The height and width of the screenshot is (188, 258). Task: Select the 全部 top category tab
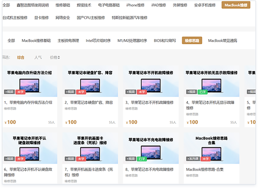click(x=6, y=5)
